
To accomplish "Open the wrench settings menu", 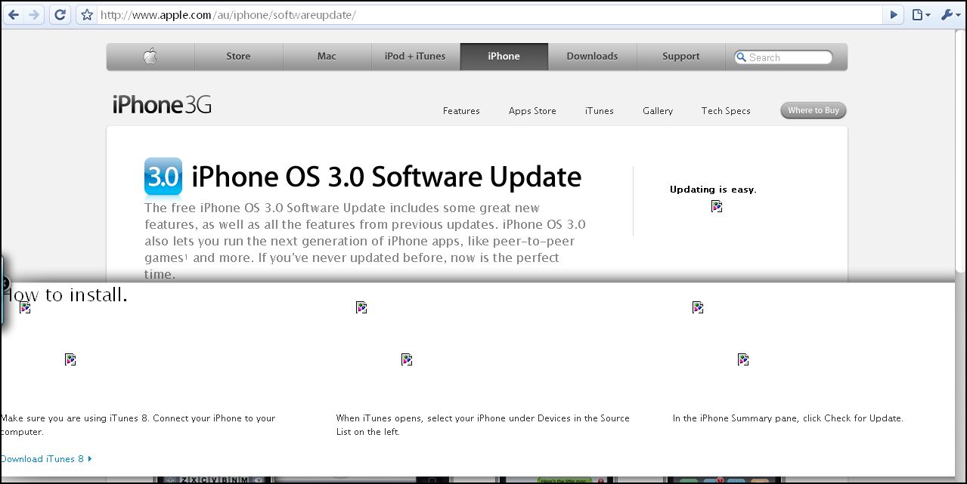I will click(950, 14).
